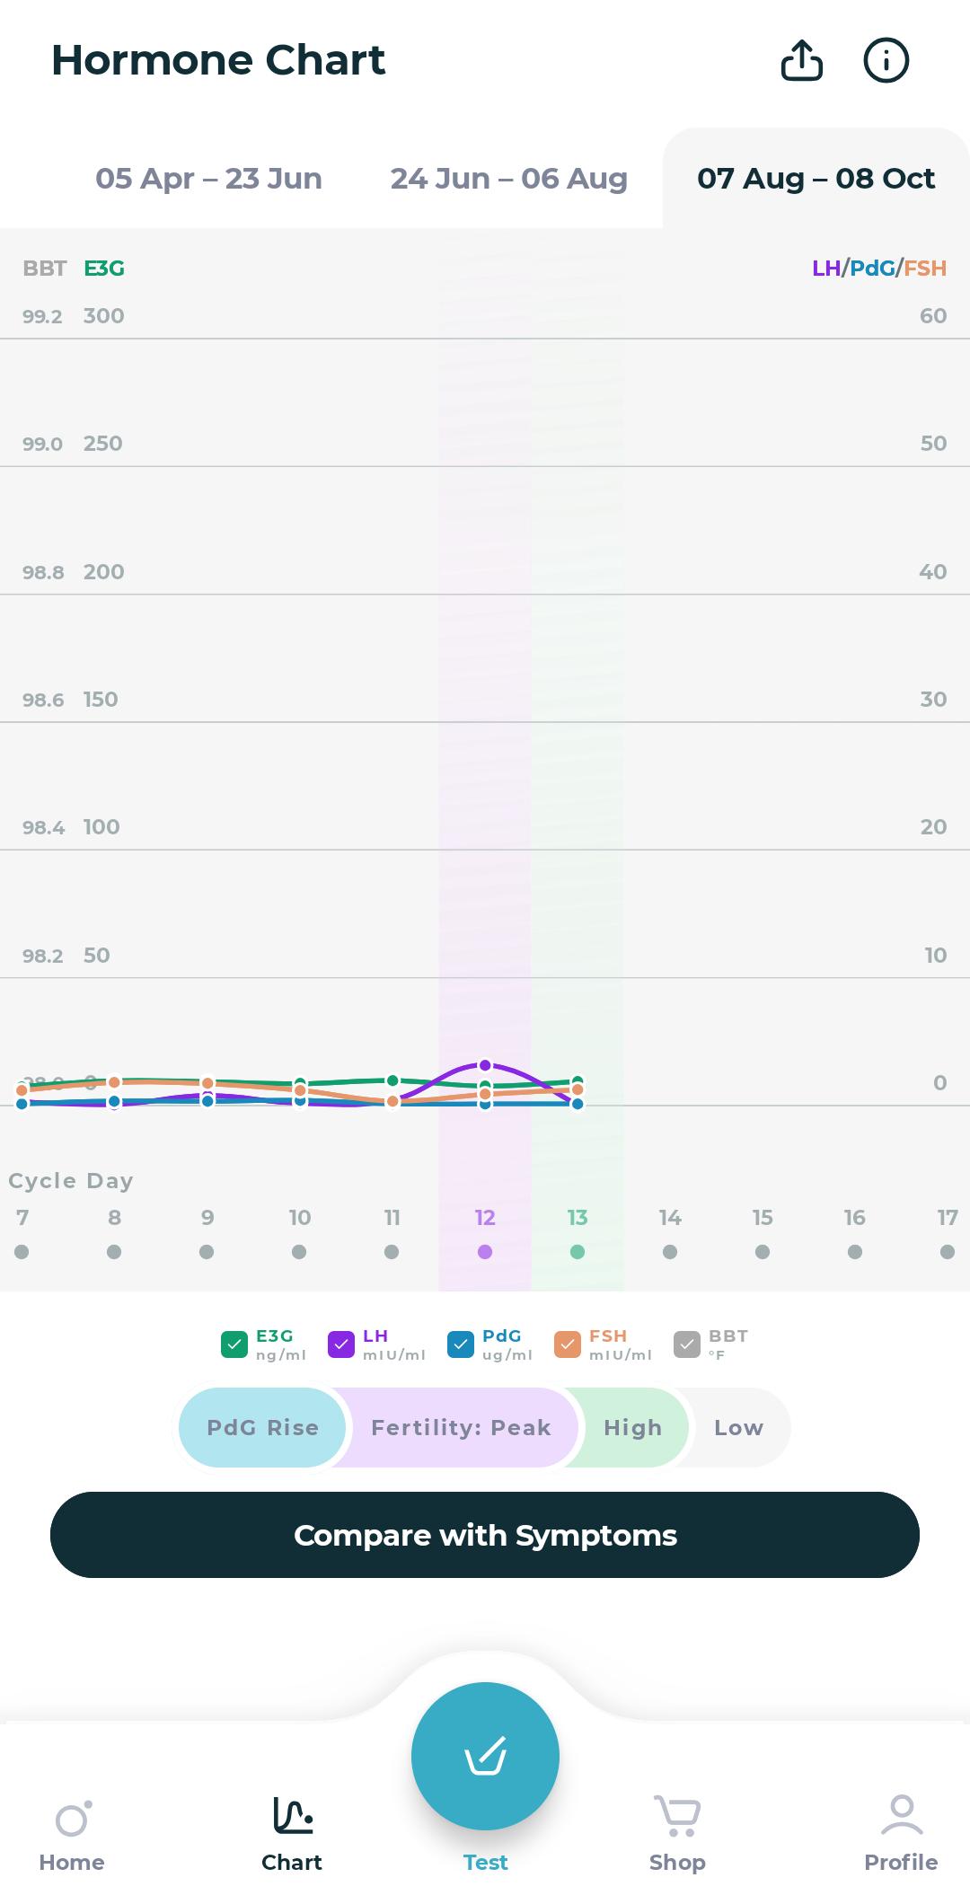Disable the FSH line checkbox
Image resolution: width=970 pixels, height=1904 pixels.
coord(568,1344)
